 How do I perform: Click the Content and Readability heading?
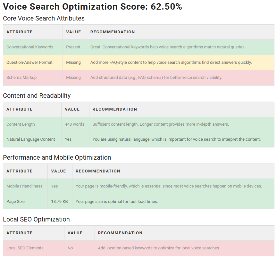point(37,96)
